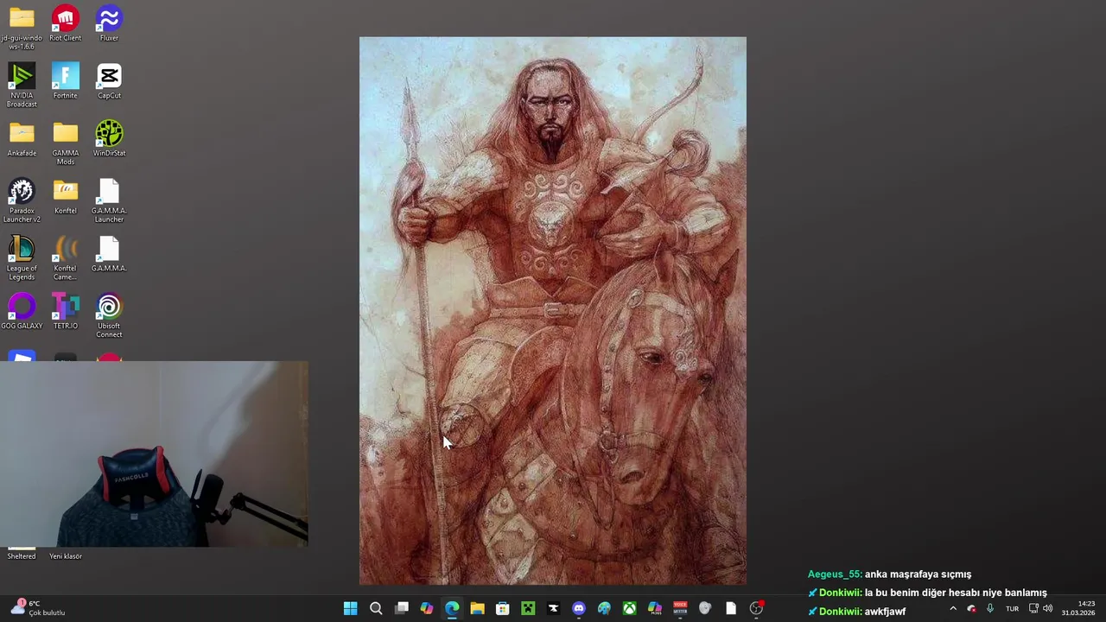Open the Windows Start menu
The width and height of the screenshot is (1106, 622).
[350, 608]
